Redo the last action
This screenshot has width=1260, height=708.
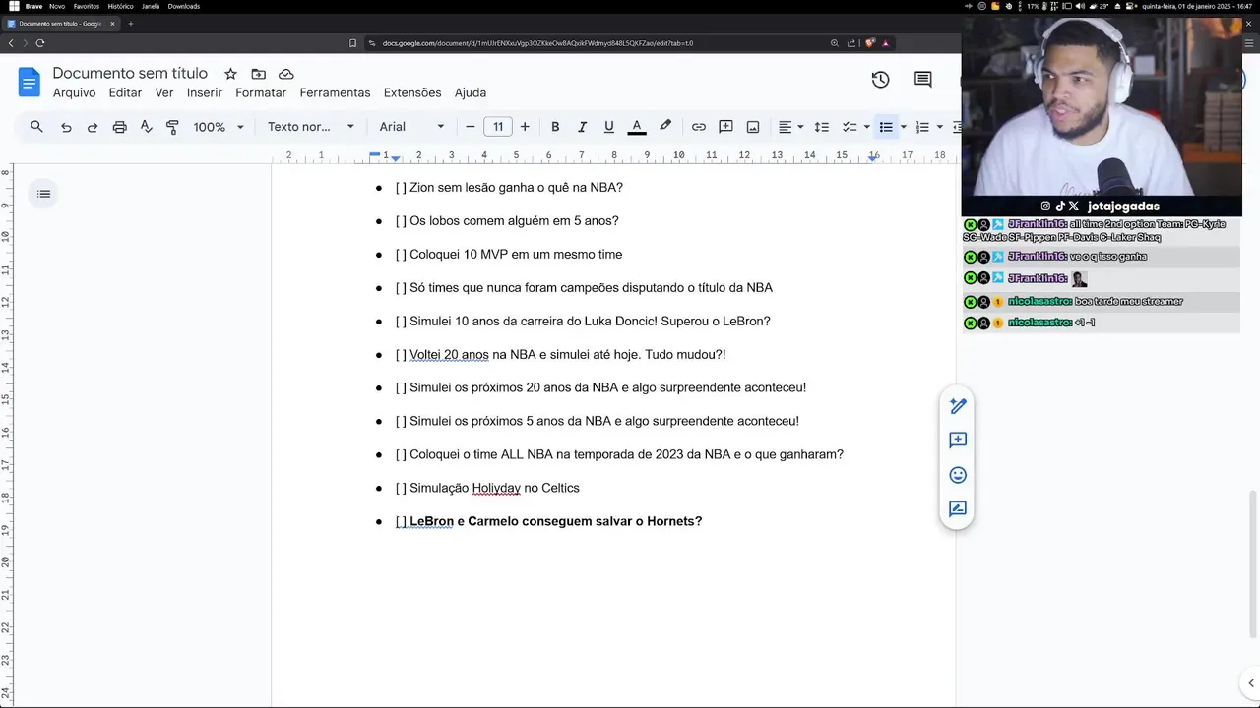[x=93, y=127]
